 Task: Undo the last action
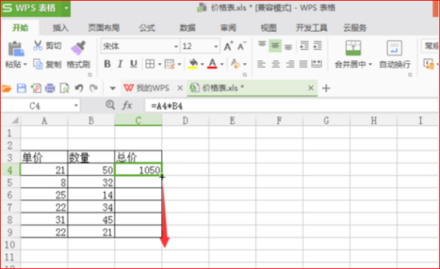(79, 89)
